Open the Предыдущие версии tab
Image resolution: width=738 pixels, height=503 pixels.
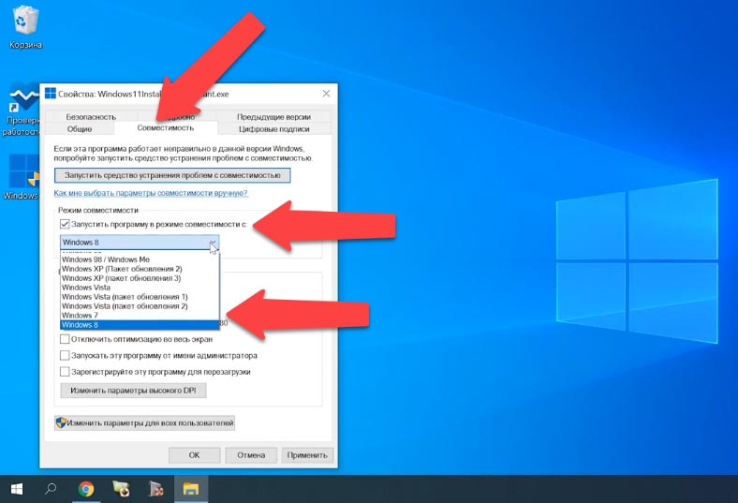click(273, 116)
